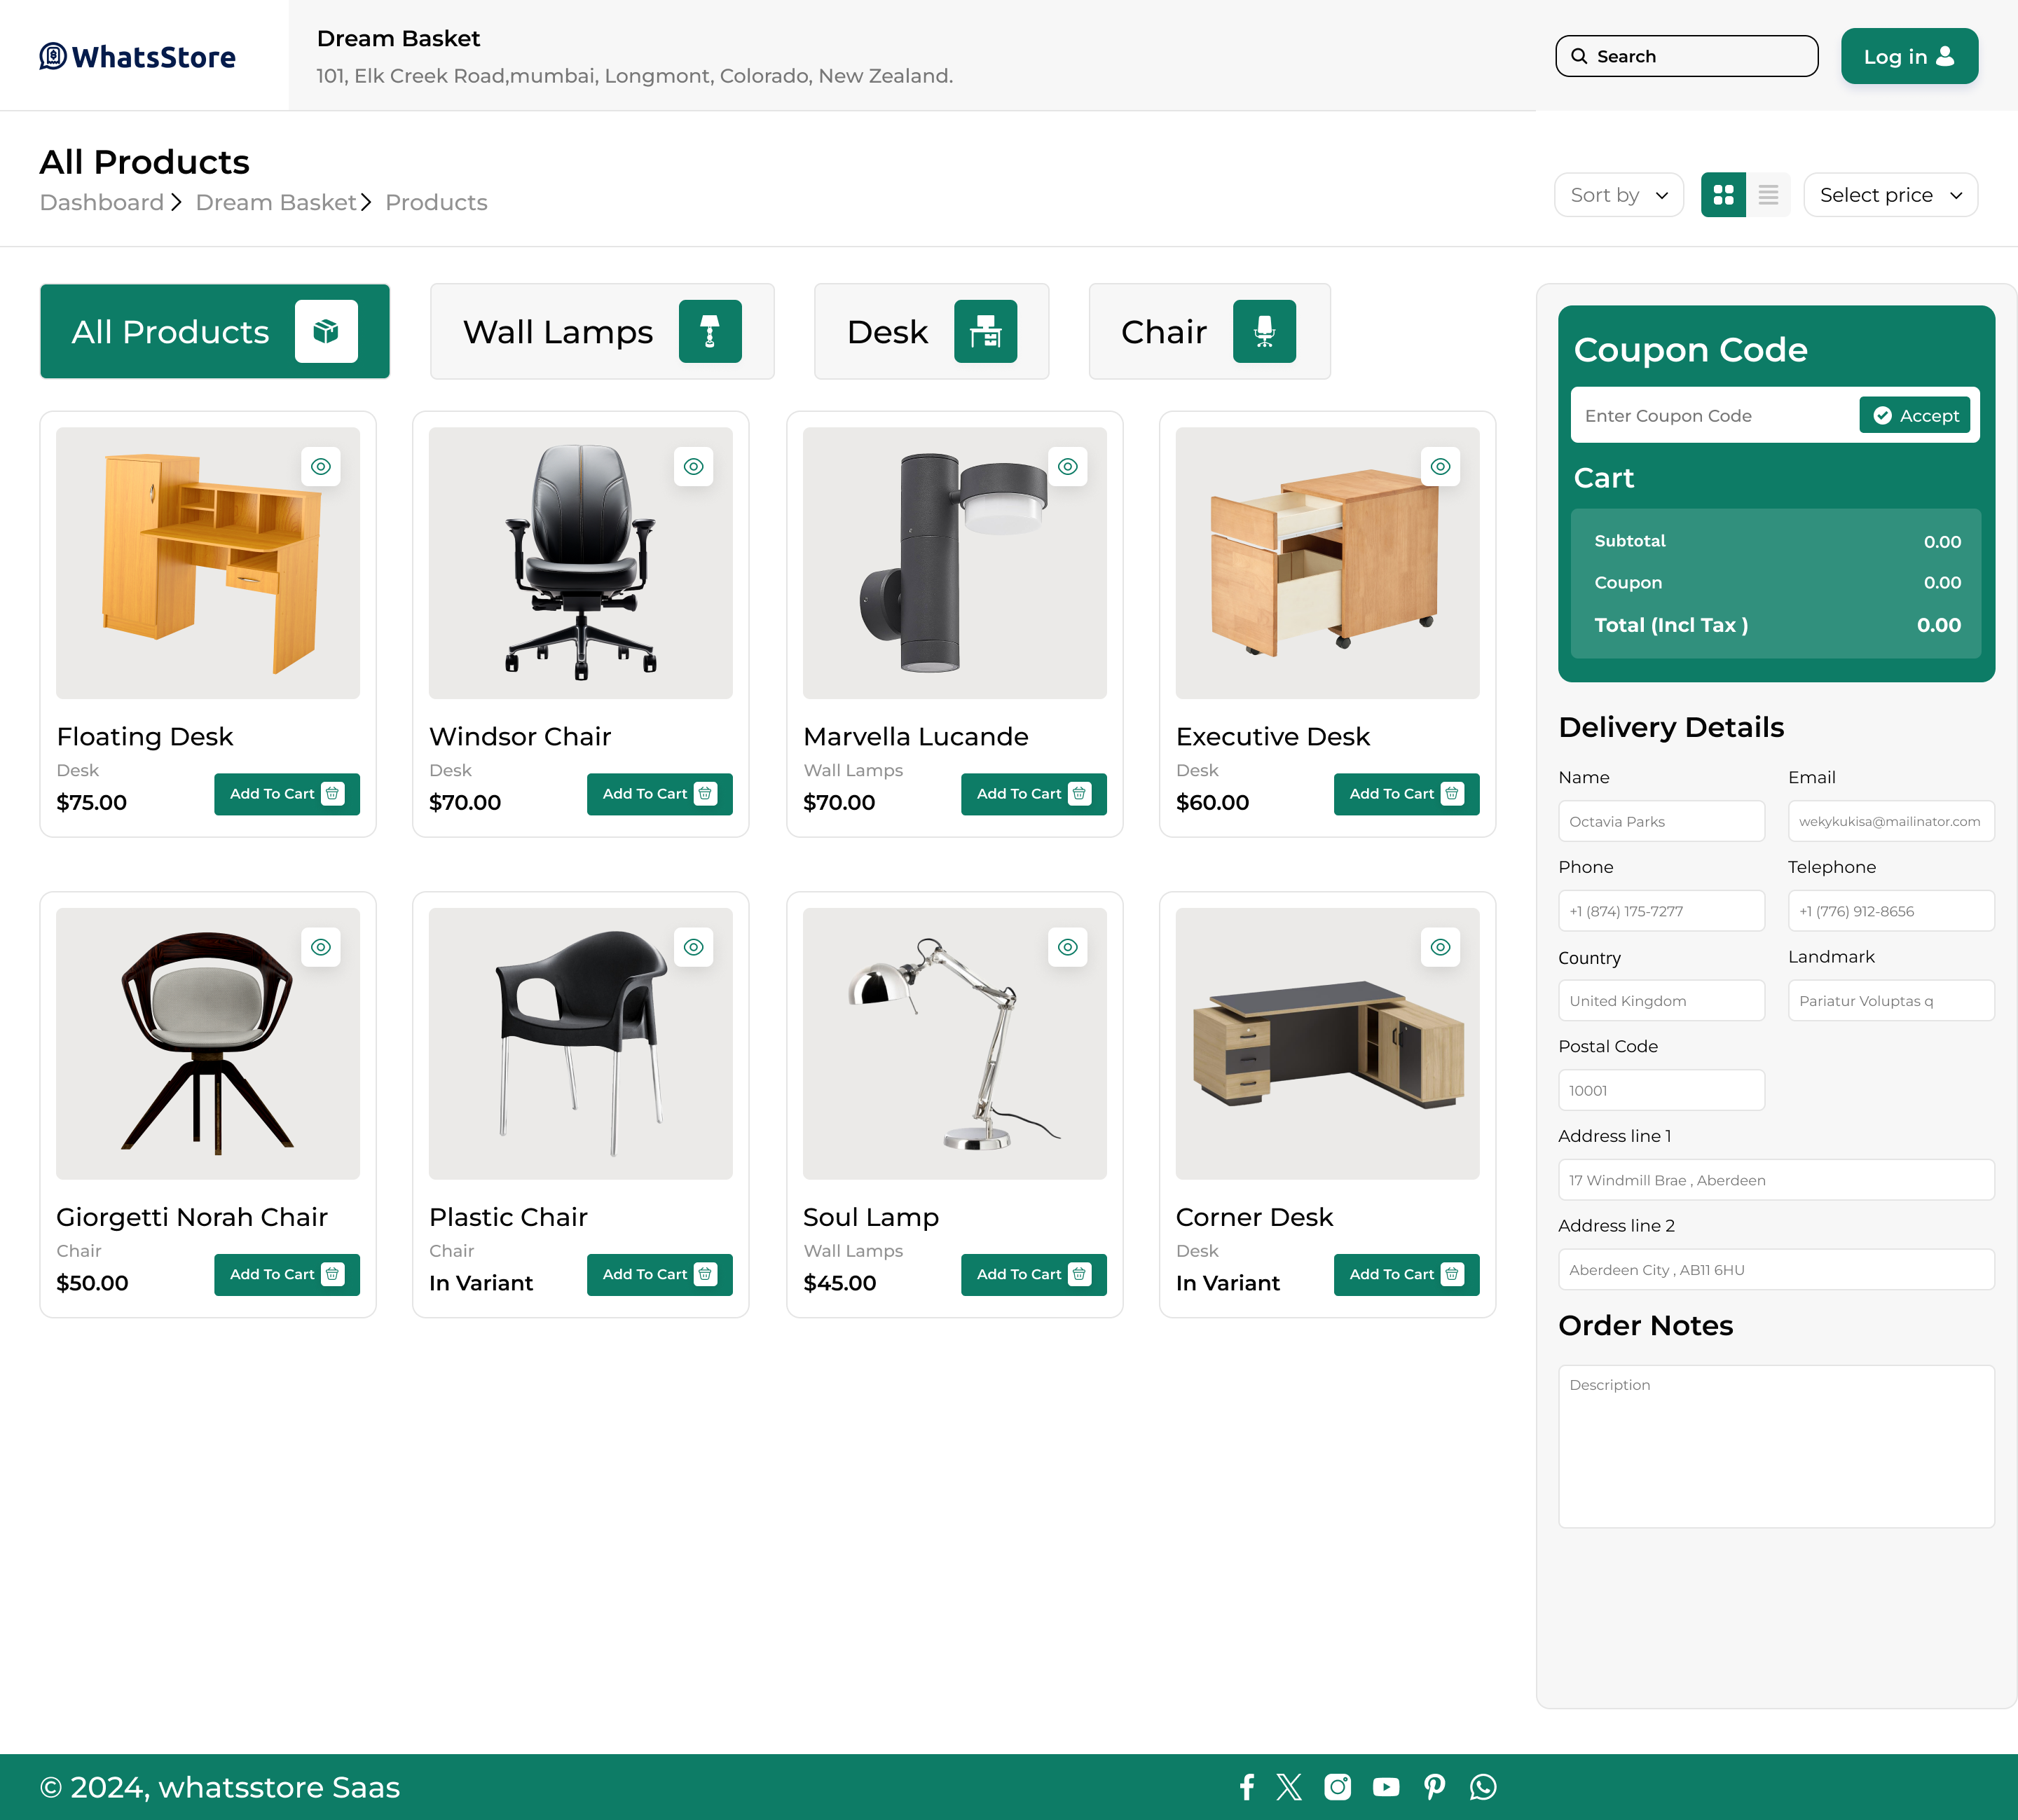Open the X (Twitter) footer icon
Screen dimensions: 2018x1820
click(x=1289, y=1787)
